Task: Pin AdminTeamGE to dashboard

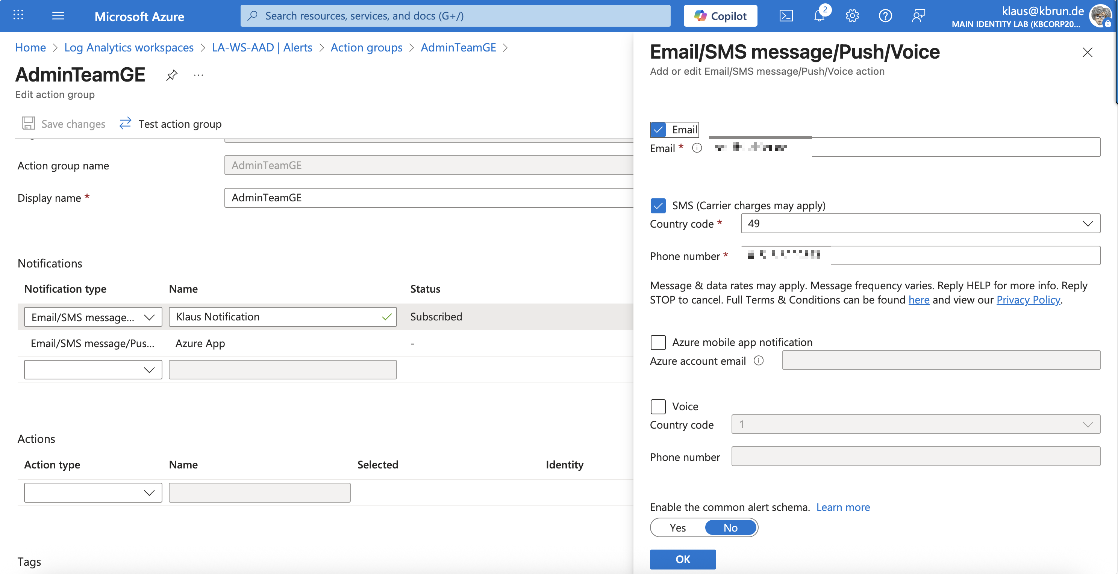Action: click(172, 75)
